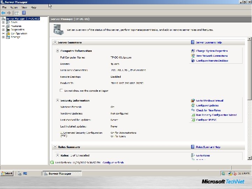The image size is (252, 189).
Task: Open the Help menu
Action: [34, 7]
